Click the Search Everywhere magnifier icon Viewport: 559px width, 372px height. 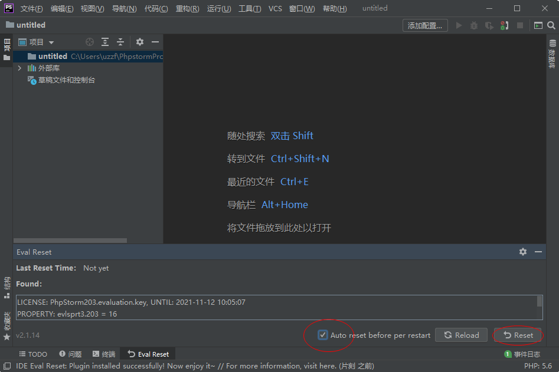(551, 25)
